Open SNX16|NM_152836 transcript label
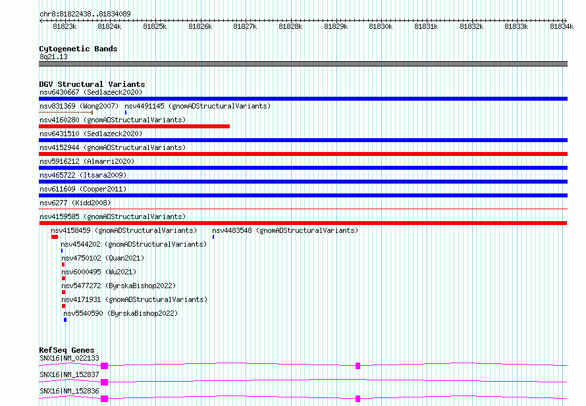 click(69, 391)
